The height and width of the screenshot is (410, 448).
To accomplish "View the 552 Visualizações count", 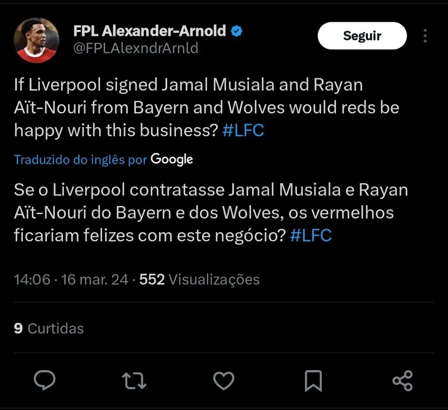I will click(199, 279).
